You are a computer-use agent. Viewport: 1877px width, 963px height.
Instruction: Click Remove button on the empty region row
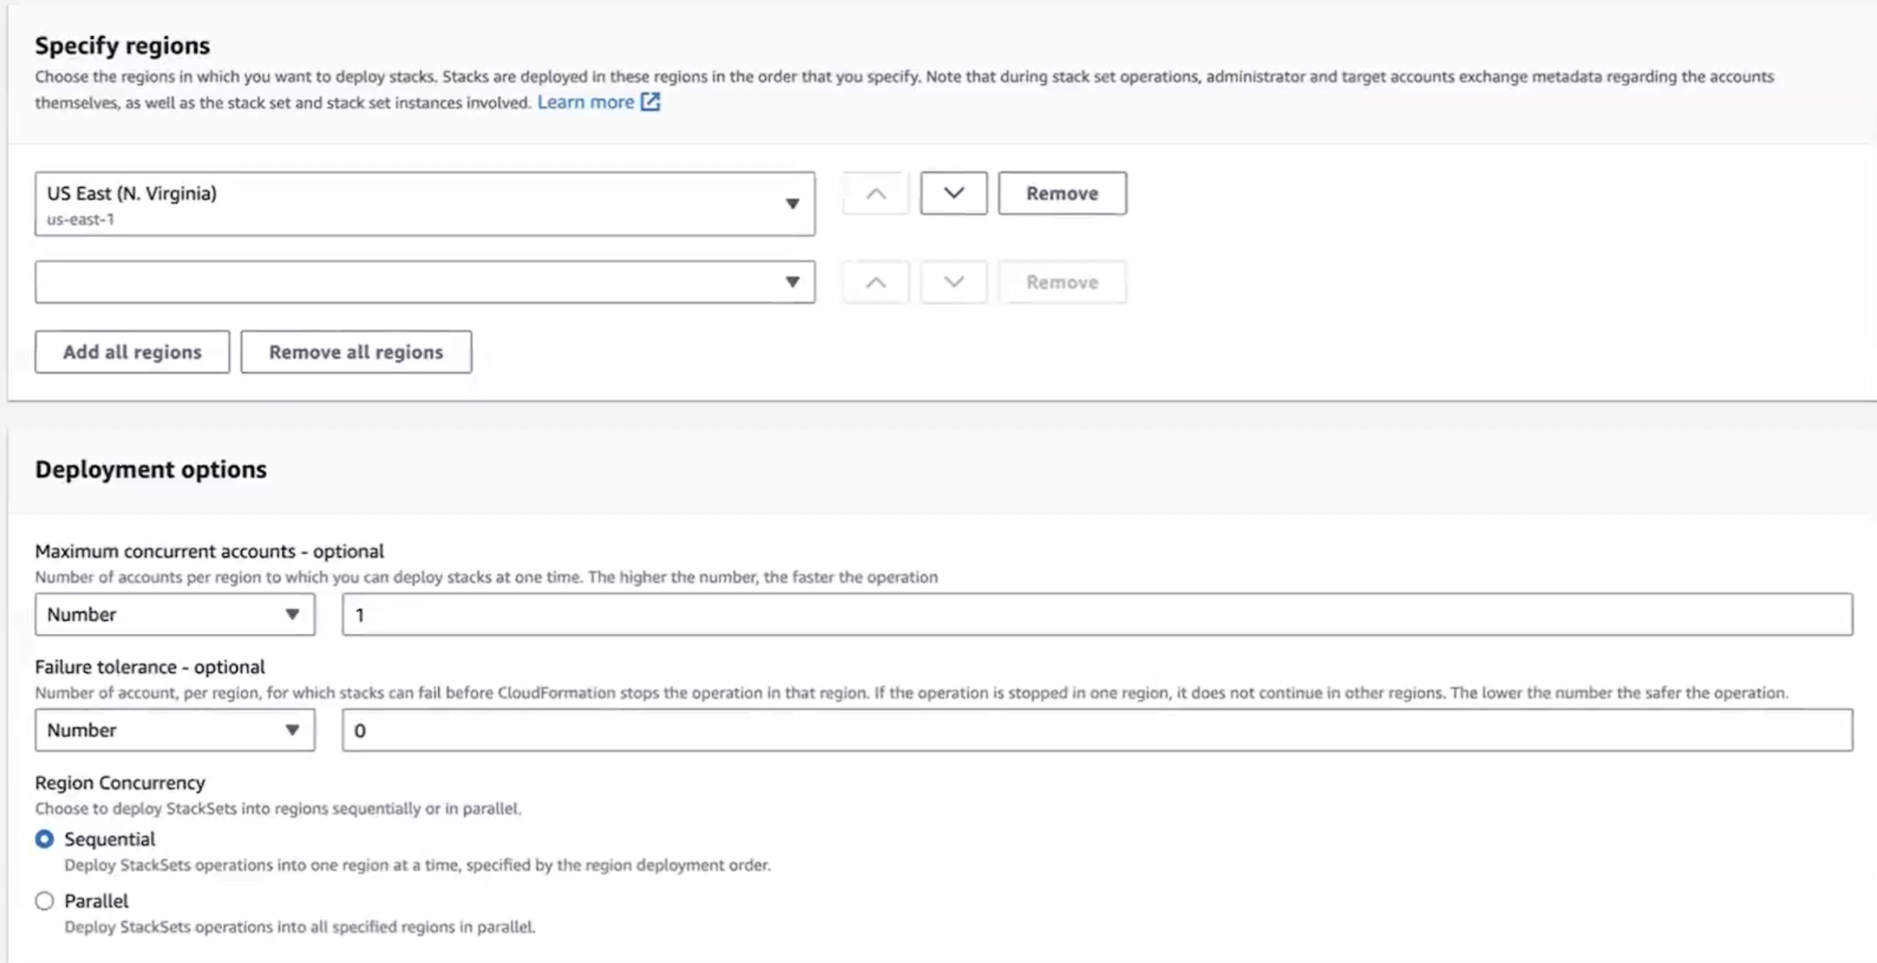[1061, 282]
